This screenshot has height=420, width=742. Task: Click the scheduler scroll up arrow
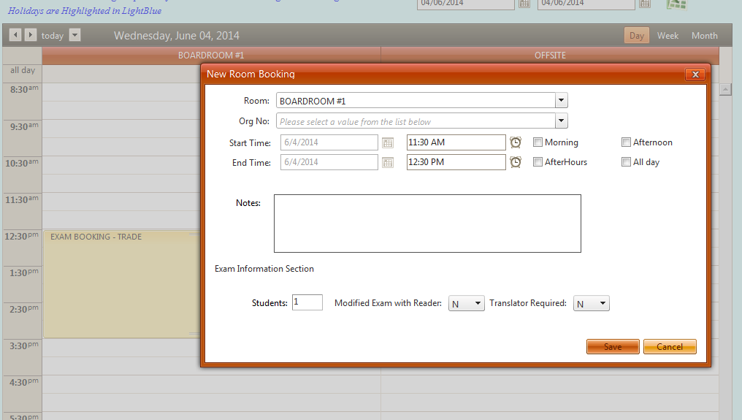[725, 89]
